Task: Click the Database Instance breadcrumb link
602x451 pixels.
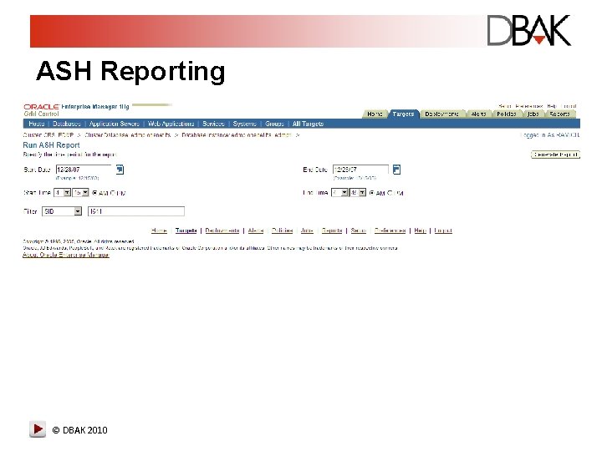Action: click(237, 135)
